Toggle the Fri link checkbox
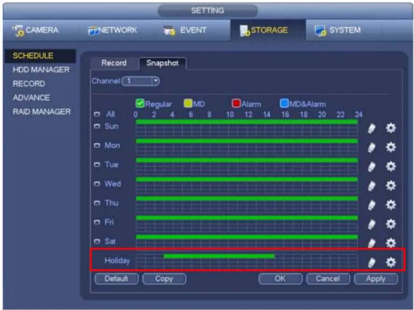Viewport: 414px width, 310px height. (97, 222)
